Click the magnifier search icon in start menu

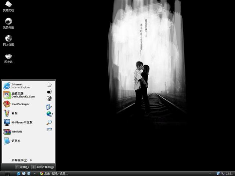click(49, 122)
